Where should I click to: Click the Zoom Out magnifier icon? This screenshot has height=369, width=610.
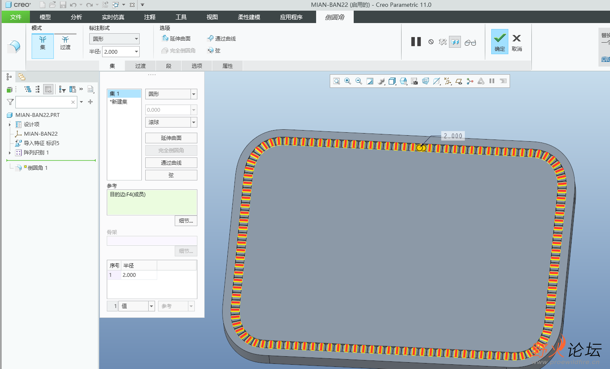click(x=359, y=81)
